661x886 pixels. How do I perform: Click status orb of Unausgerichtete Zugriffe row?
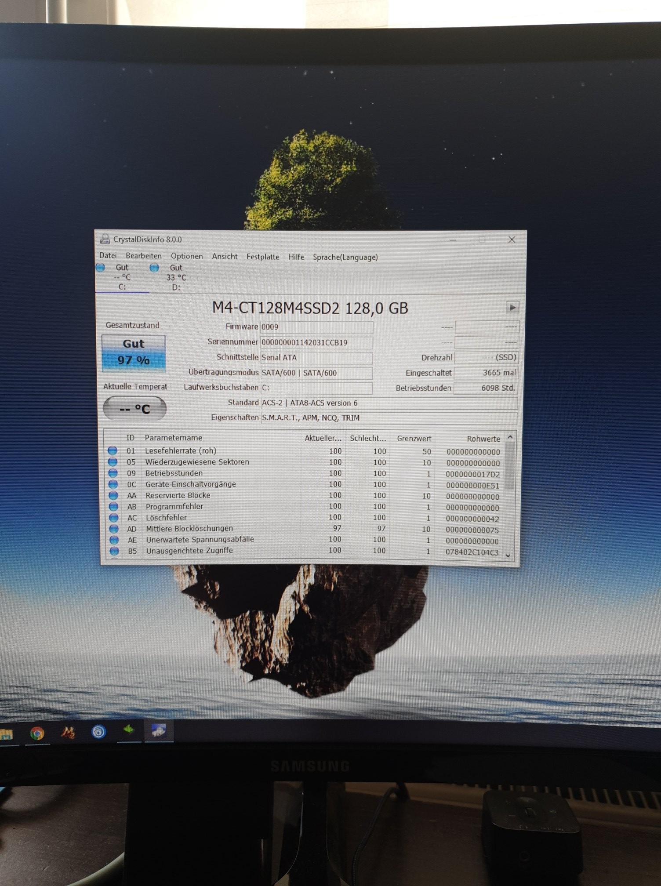(114, 551)
